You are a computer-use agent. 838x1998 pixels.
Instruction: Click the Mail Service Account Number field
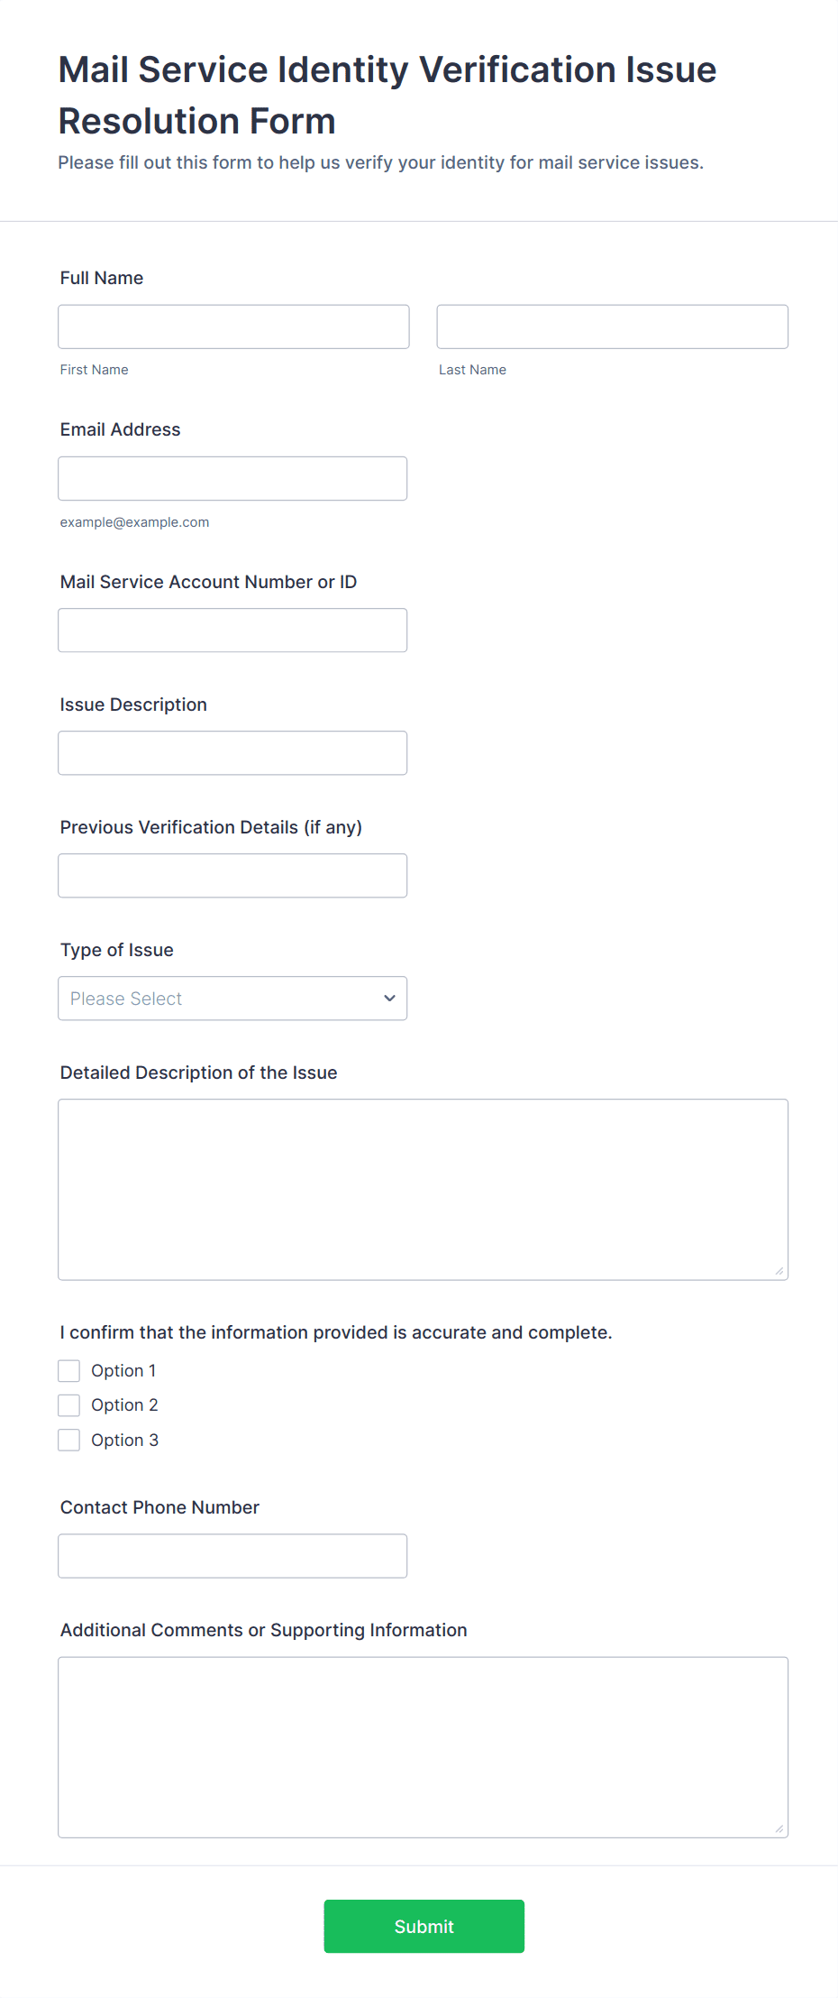(x=232, y=630)
